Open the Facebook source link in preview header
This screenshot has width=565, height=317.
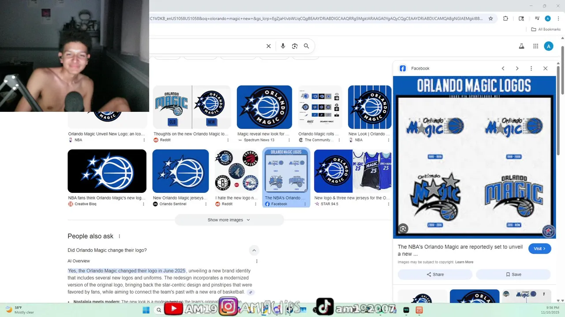pos(414,68)
